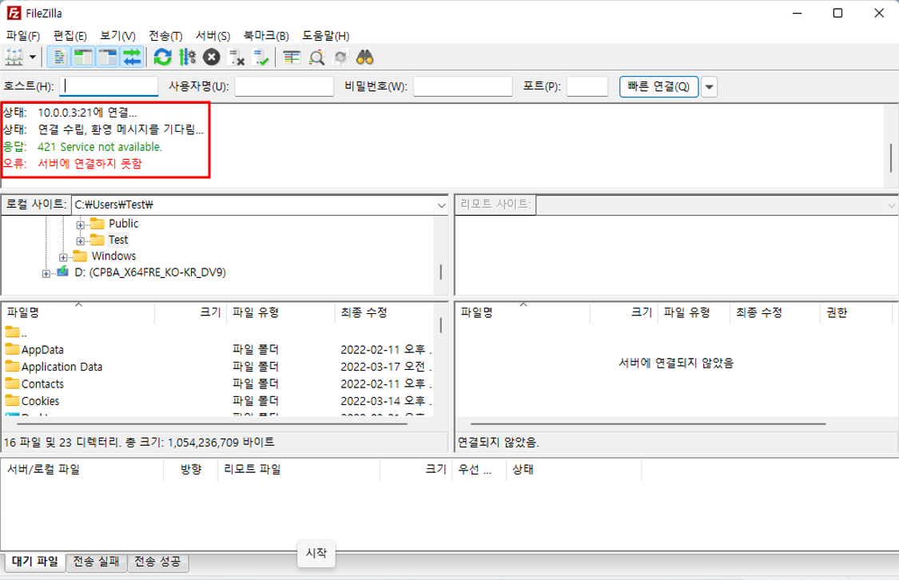Image resolution: width=899 pixels, height=580 pixels.
Task: Select Public folder in tree
Action: point(123,224)
